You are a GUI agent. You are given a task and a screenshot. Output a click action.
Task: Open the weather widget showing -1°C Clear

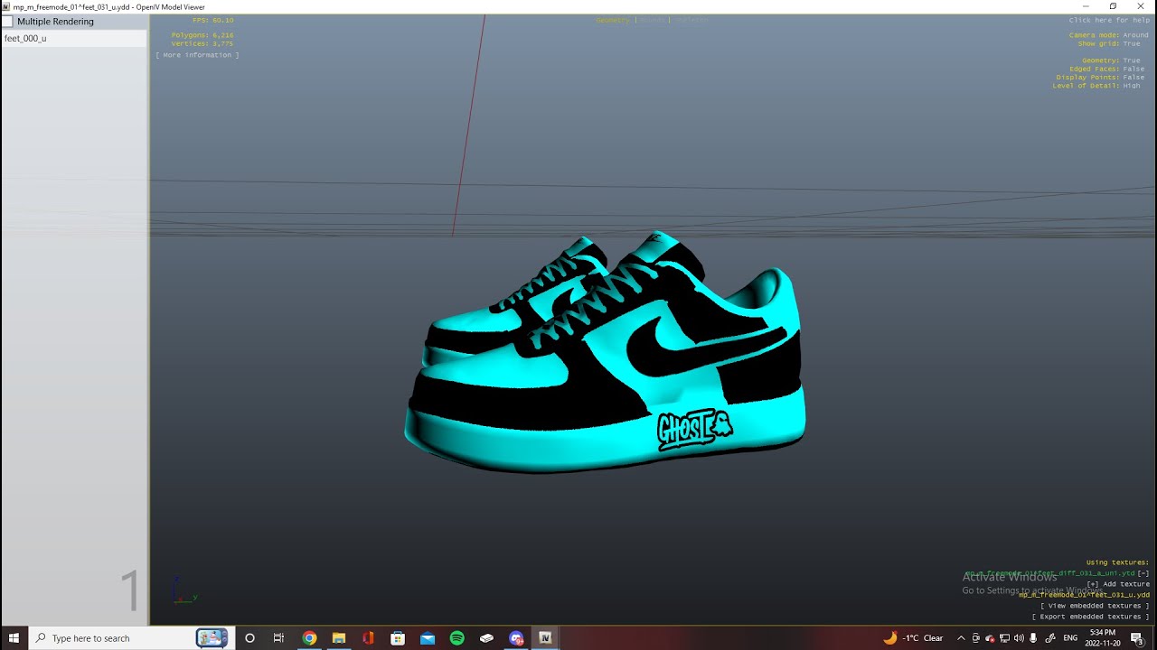tap(913, 638)
